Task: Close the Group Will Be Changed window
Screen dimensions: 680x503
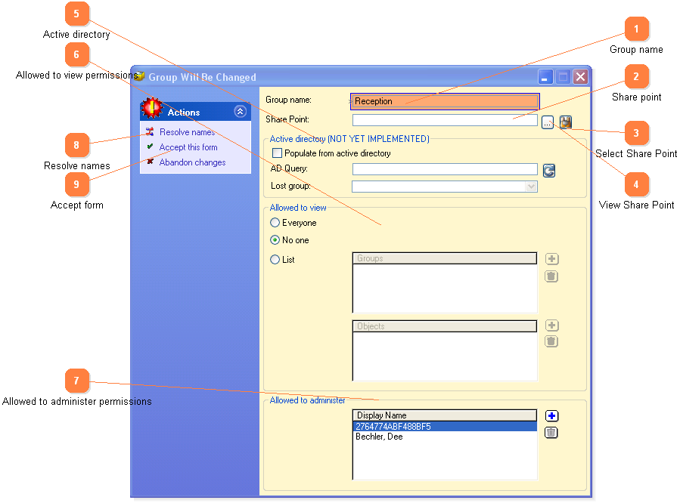Action: [x=580, y=76]
